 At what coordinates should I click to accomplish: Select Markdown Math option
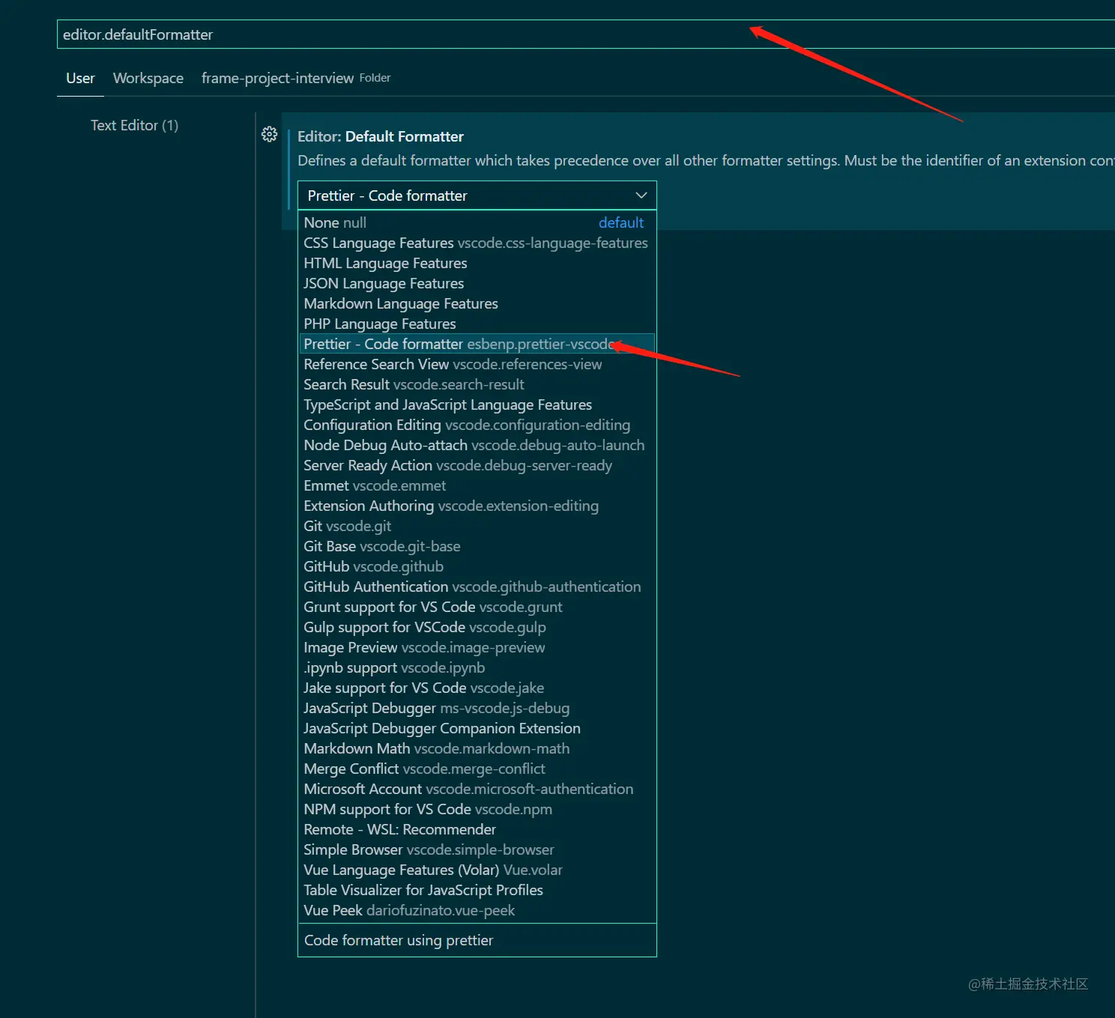pos(477,748)
